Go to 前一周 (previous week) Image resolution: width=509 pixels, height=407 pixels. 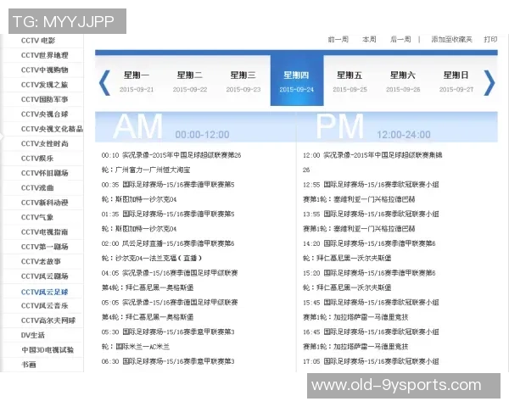(338, 39)
